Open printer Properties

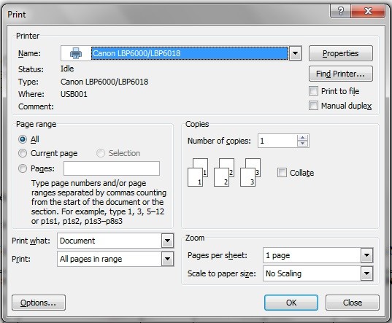click(x=340, y=53)
